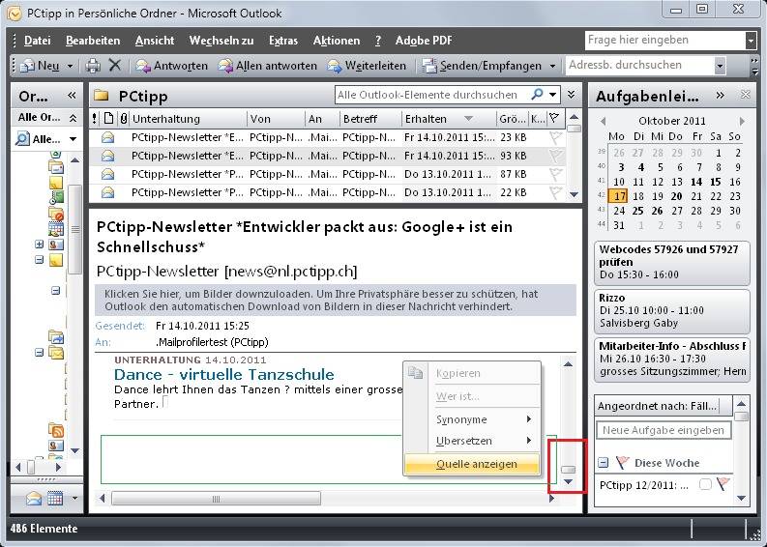Click the Angeordnet nach: Fäll... header

point(659,406)
